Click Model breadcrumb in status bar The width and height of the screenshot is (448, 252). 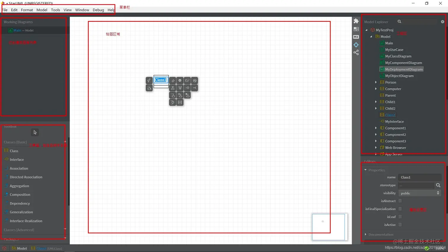(20, 248)
